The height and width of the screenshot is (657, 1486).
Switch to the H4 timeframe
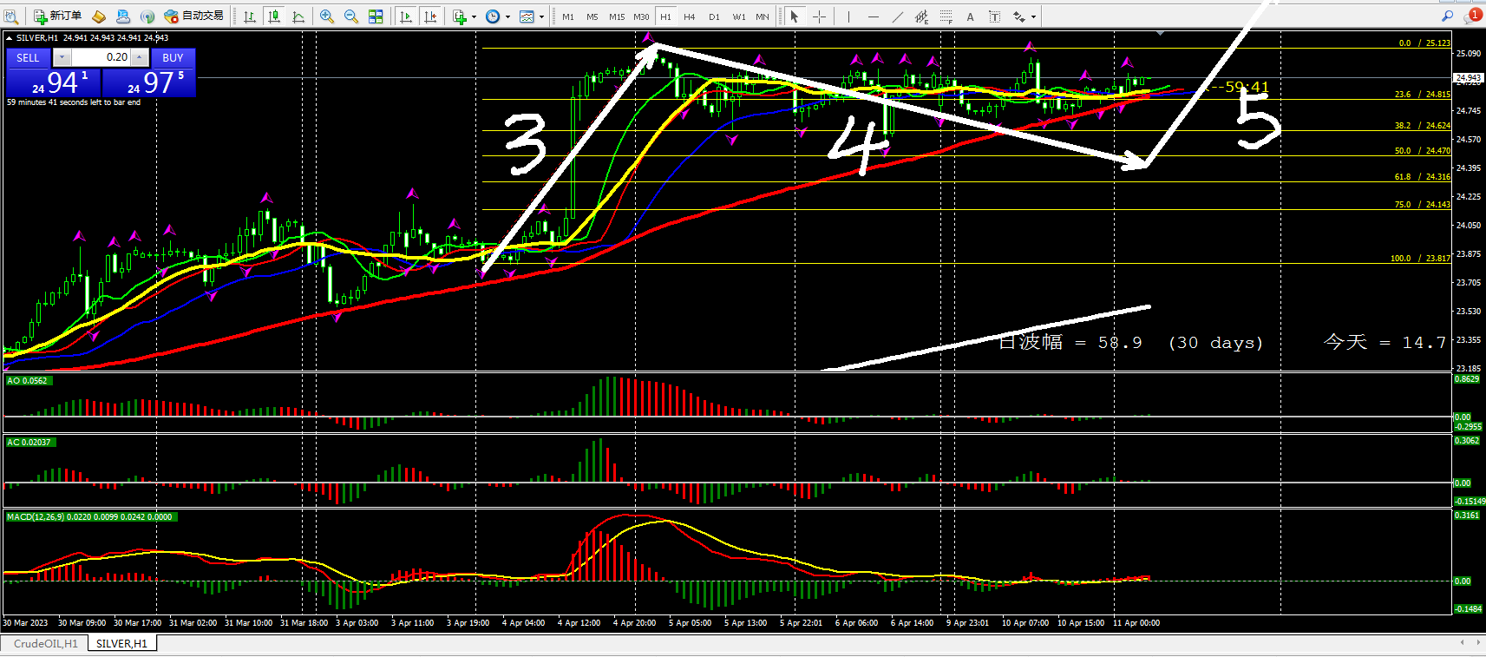point(689,16)
